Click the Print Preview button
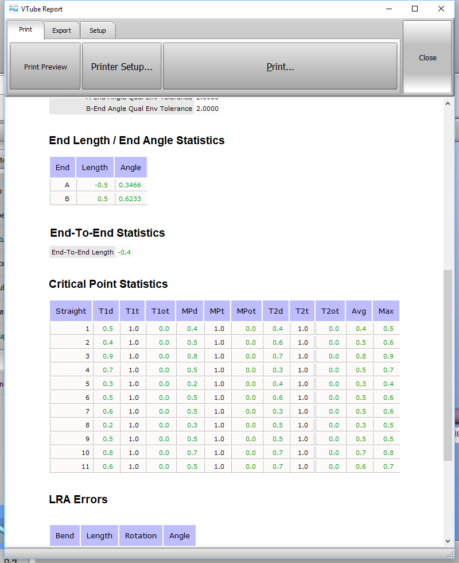This screenshot has height=563, width=459. [x=45, y=67]
